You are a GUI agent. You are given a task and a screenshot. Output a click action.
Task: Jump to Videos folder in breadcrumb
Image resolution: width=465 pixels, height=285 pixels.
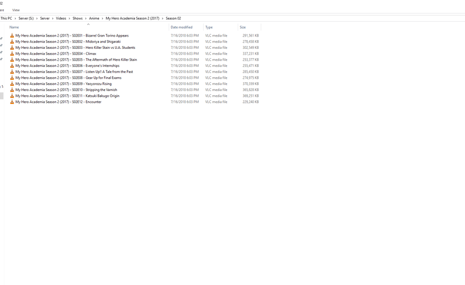(61, 19)
